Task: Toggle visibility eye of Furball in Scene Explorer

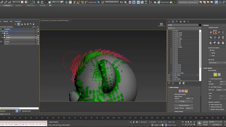Action: 2,37
